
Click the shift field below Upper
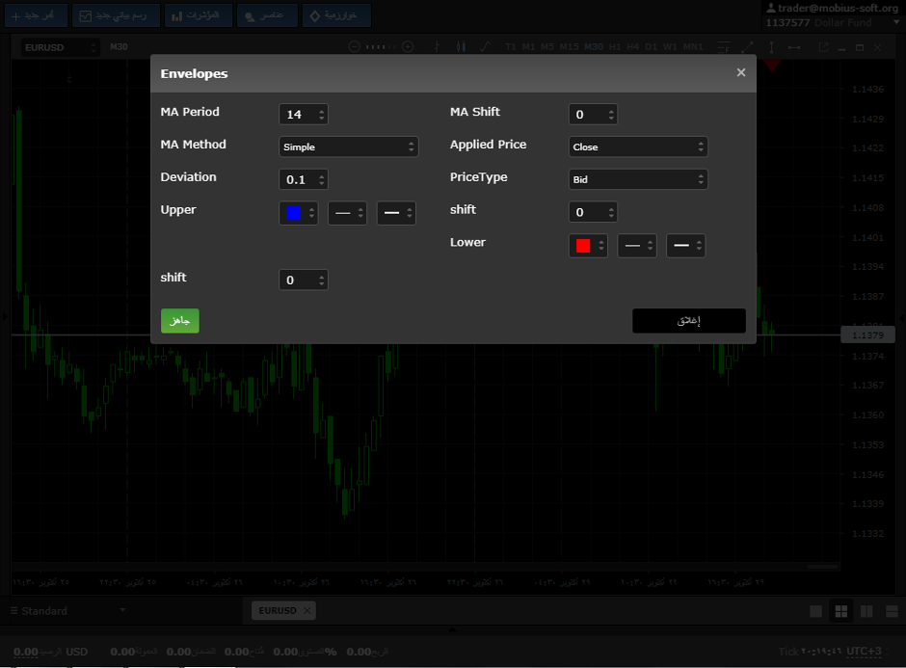click(304, 280)
